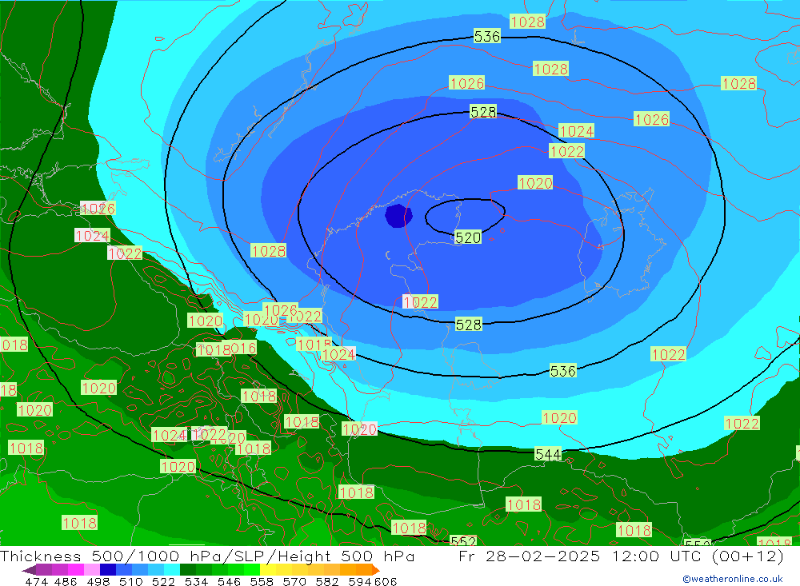
Task: Select the 520 height contour label
Action: (468, 237)
